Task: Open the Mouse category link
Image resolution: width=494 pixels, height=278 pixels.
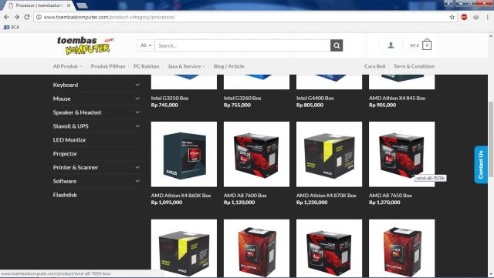Action: [62, 99]
